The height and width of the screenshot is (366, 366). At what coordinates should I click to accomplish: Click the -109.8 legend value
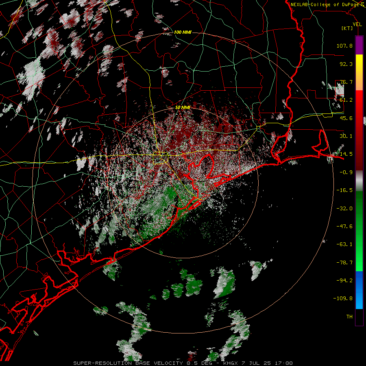point(343,298)
